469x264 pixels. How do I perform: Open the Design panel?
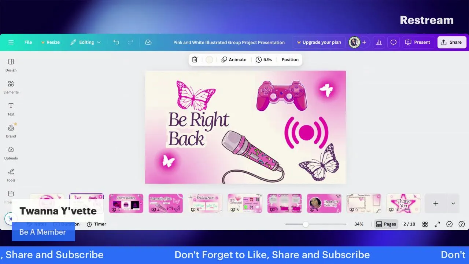11,65
